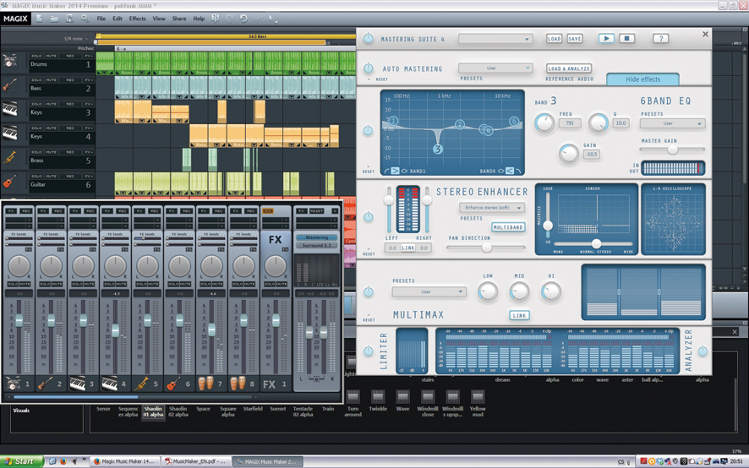The width and height of the screenshot is (749, 468).
Task: Click the Wave visual thumbnail icon
Action: [x=402, y=396]
